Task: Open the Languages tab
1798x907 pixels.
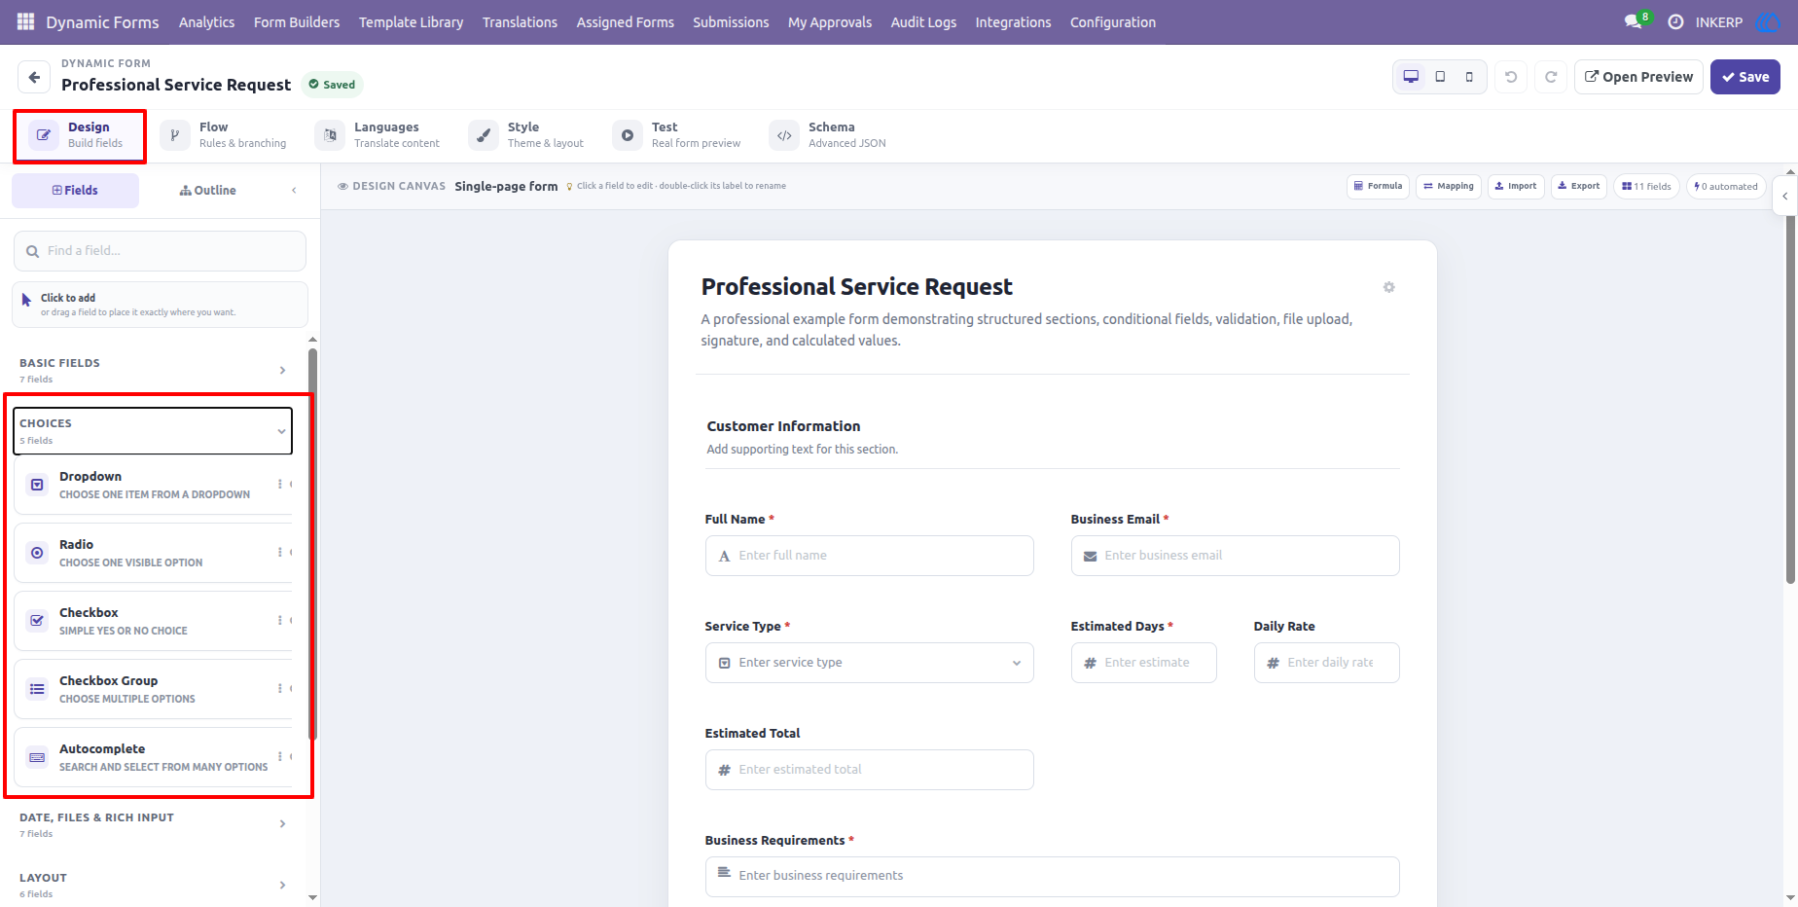Action: click(x=378, y=135)
